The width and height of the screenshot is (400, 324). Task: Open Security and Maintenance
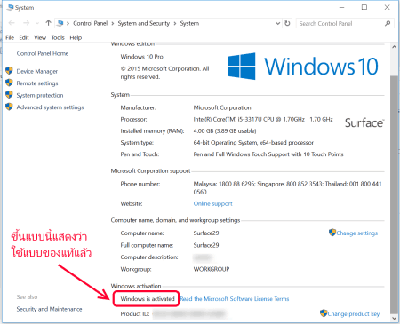click(x=49, y=309)
